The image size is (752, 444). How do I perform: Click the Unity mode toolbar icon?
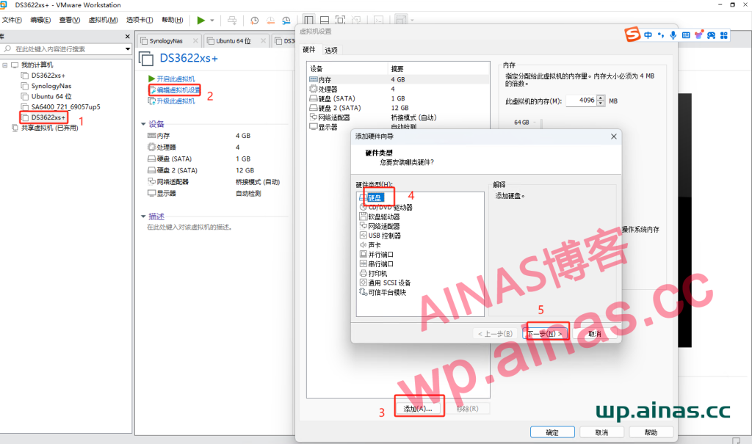(356, 20)
